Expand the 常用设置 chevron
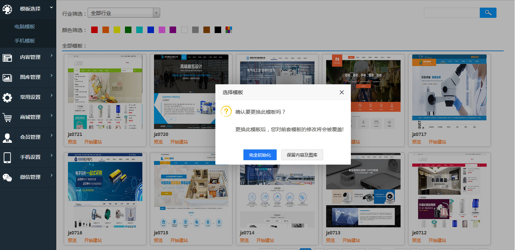This screenshot has height=250, width=515. [52, 96]
